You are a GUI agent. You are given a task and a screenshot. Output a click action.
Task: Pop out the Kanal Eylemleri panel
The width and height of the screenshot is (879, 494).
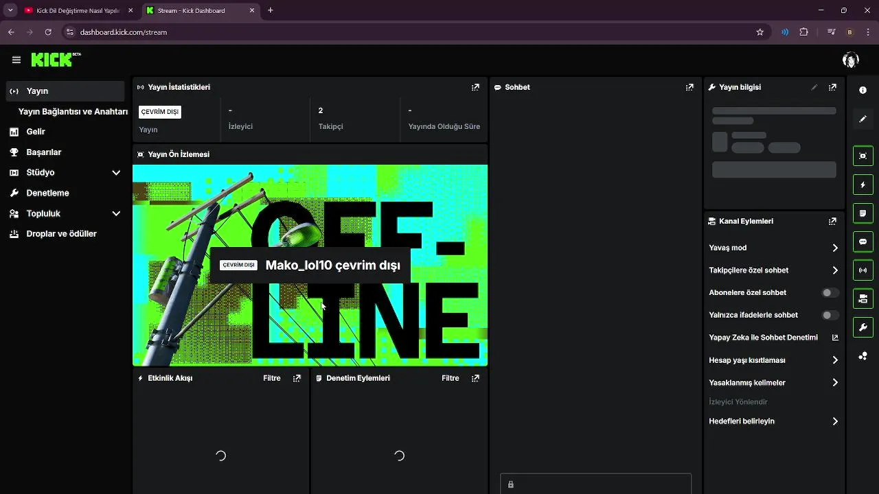(x=832, y=222)
